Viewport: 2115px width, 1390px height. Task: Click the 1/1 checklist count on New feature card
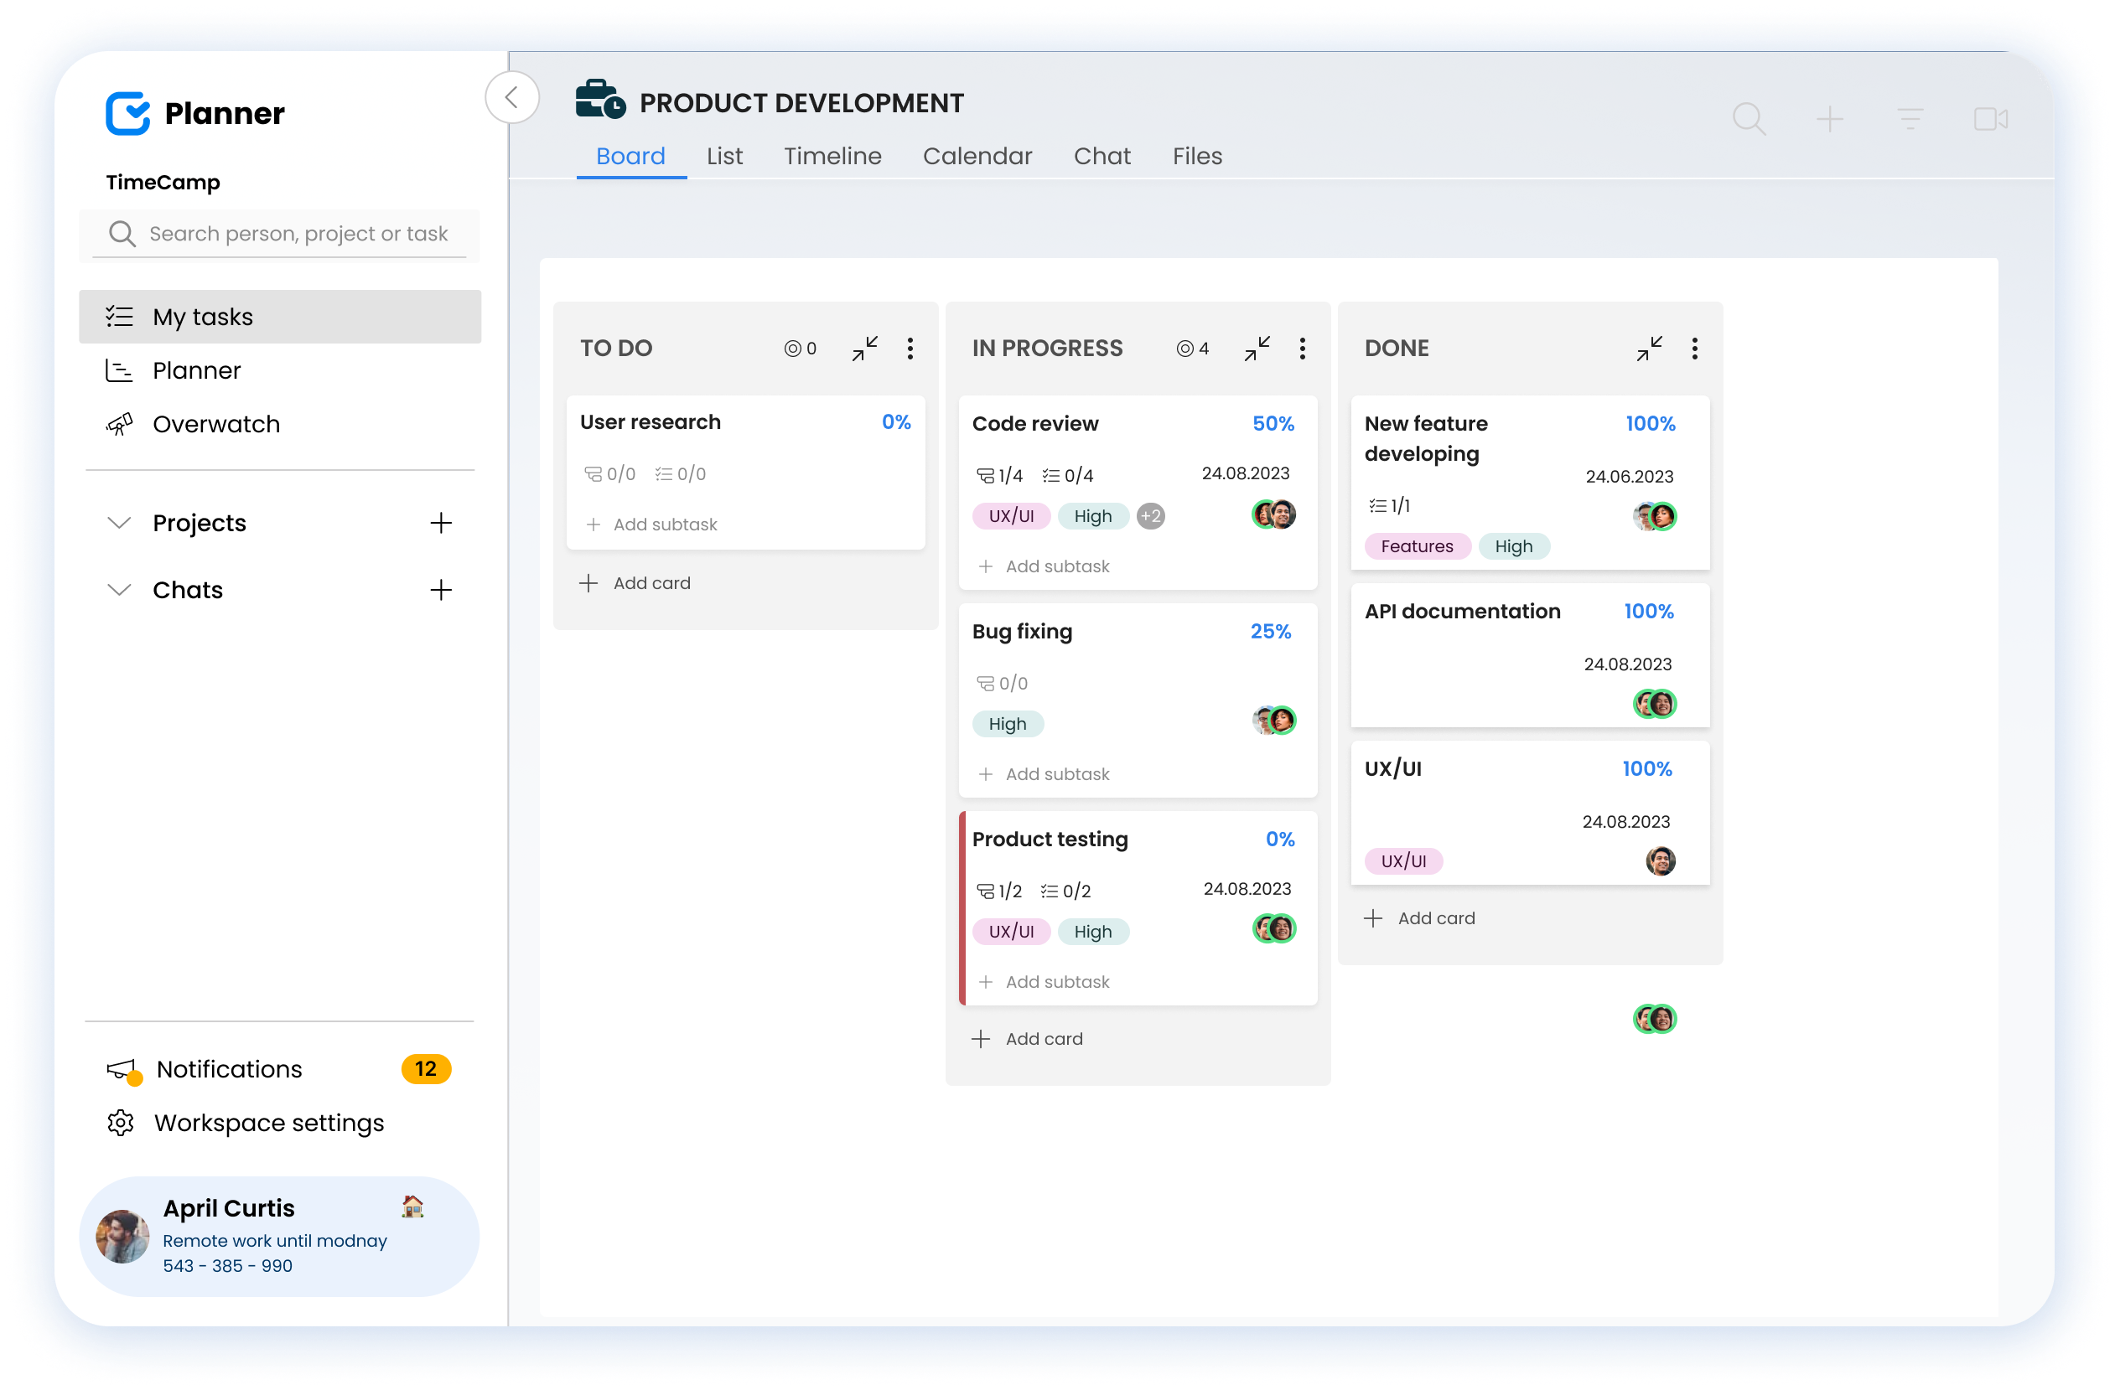[1389, 505]
